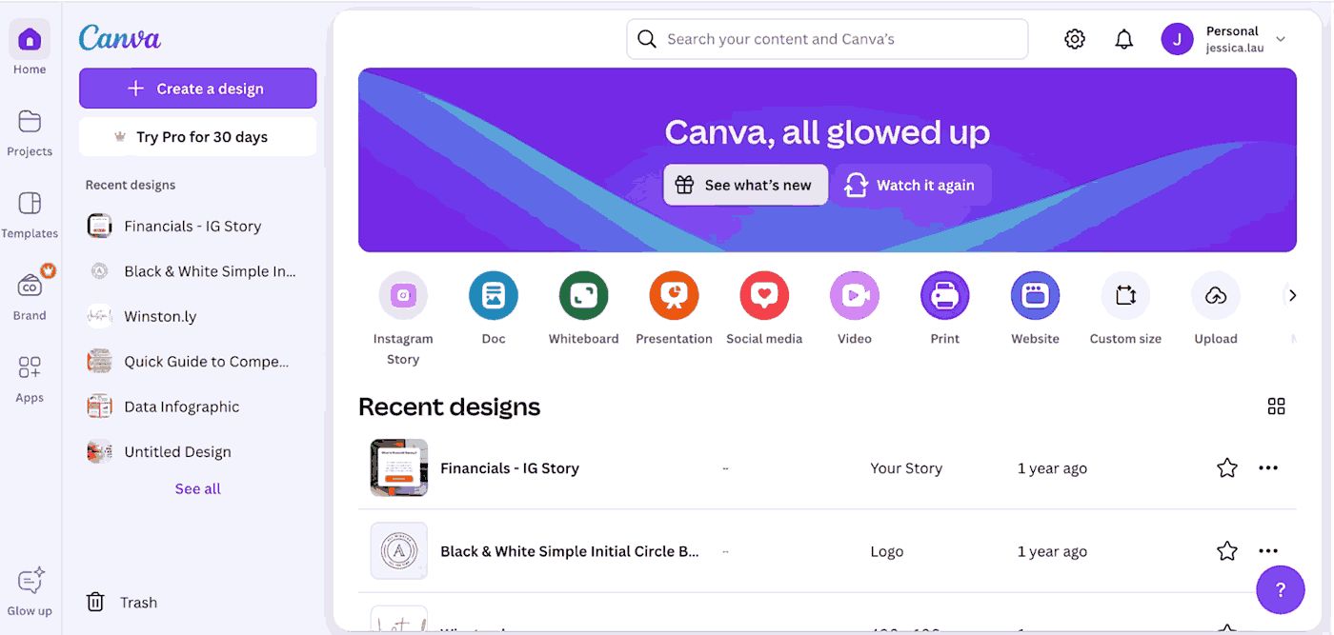Screen dimensions: 1334x635
Task: Open the Brand kit icon
Action: (30, 286)
